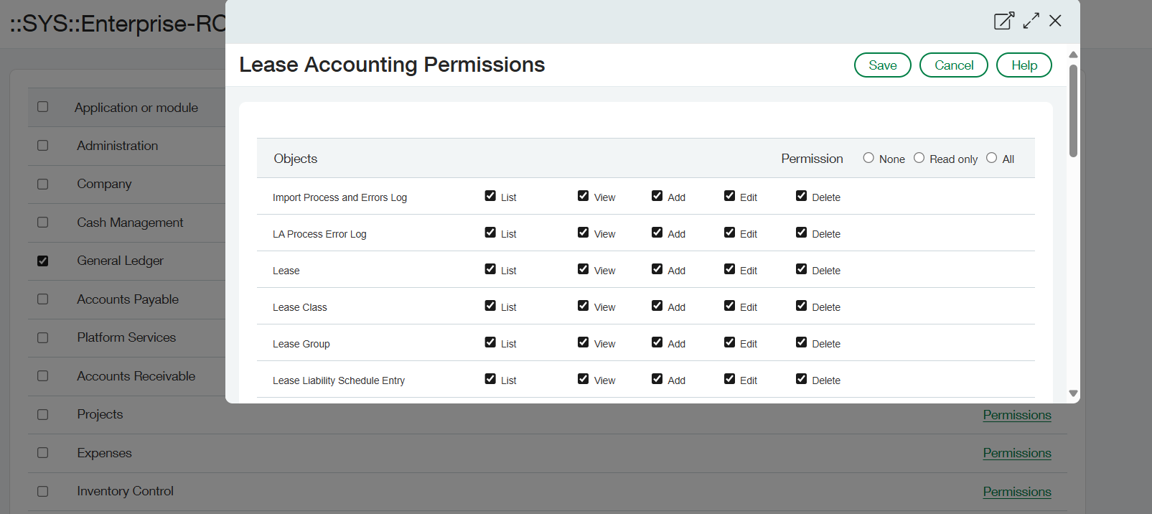Open Permissions link for Expenses
The height and width of the screenshot is (514, 1152).
(x=1016, y=453)
